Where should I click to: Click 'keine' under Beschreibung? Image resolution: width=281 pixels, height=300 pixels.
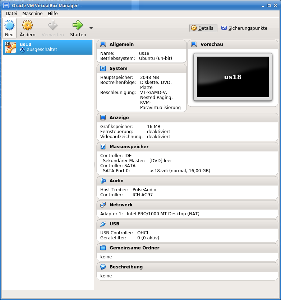pyautogui.click(x=106, y=276)
